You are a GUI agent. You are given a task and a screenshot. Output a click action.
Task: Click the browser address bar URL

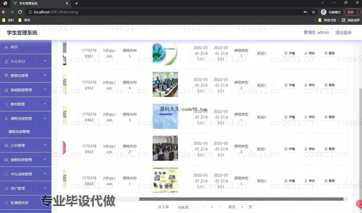(56, 12)
